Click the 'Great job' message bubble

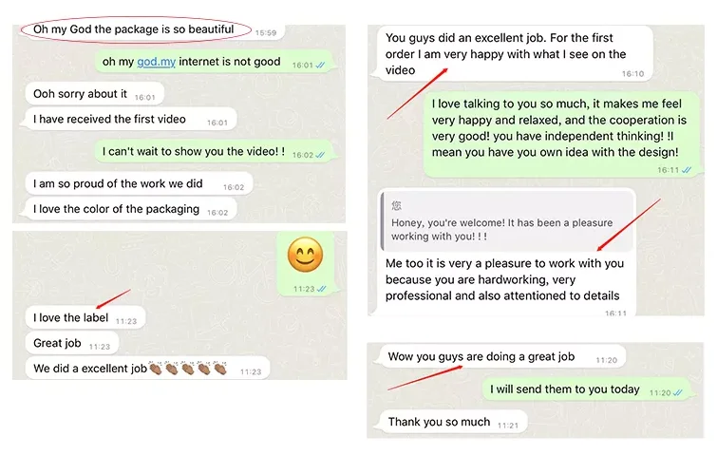pos(72,343)
